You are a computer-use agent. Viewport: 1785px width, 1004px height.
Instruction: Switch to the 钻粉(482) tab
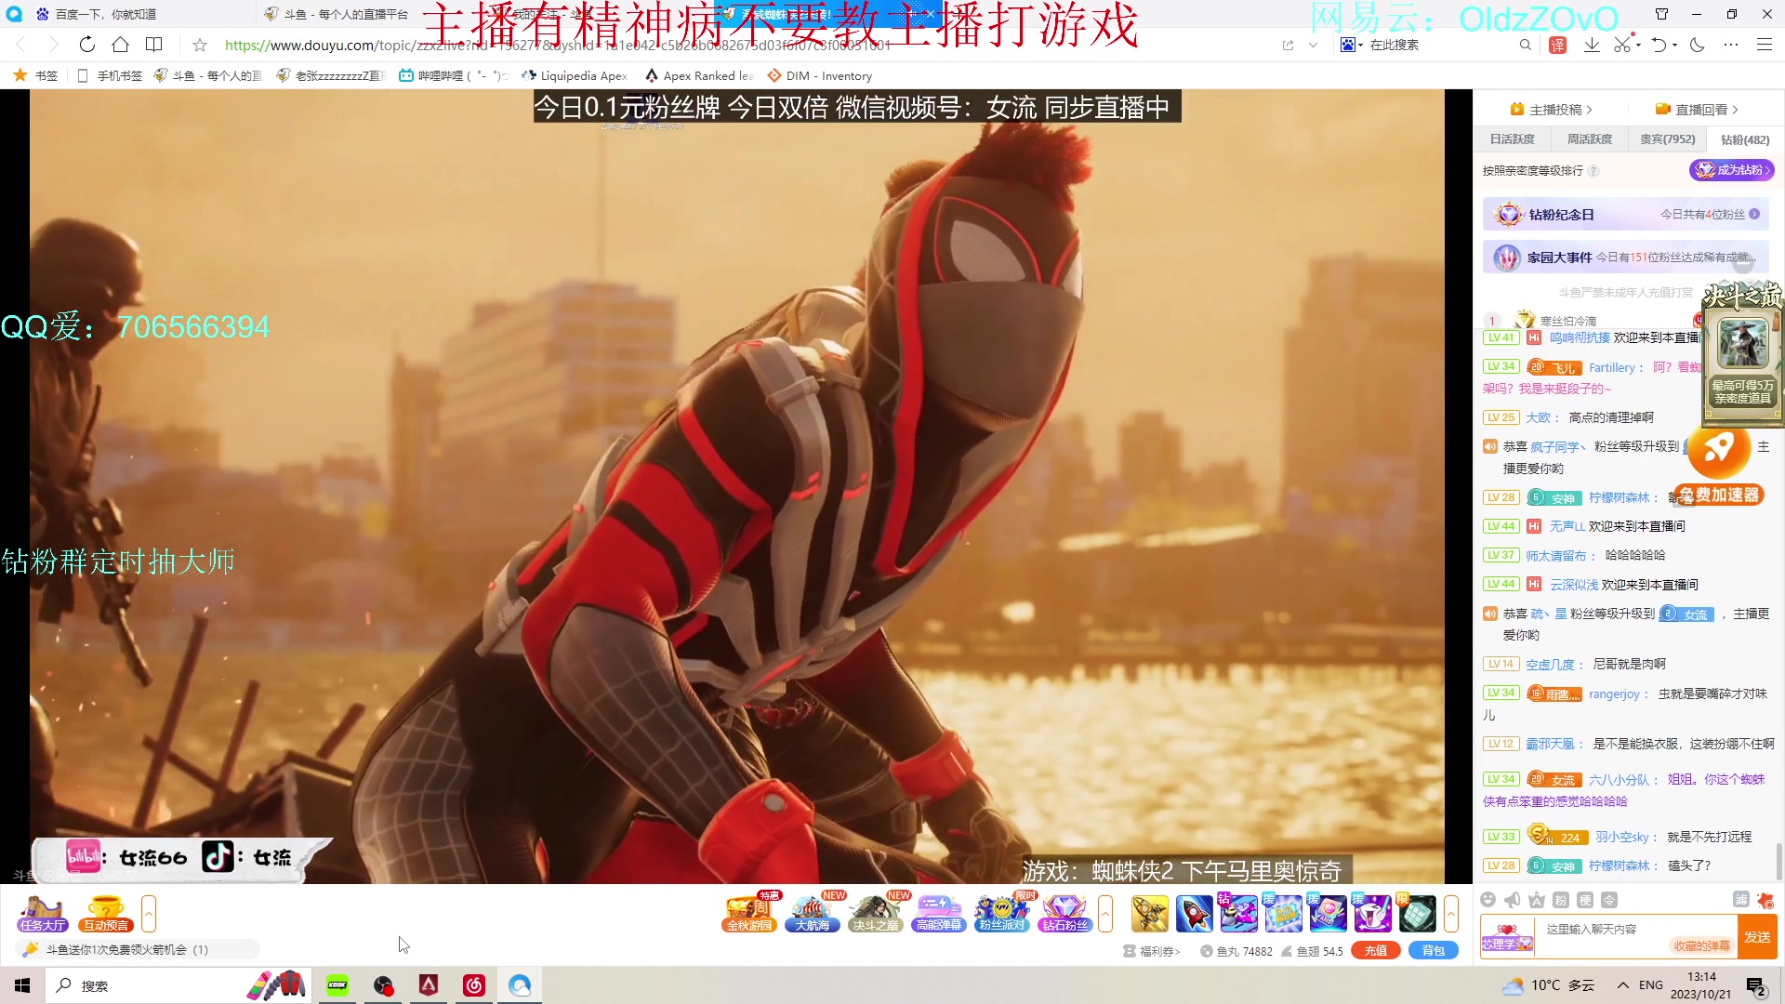click(x=1745, y=139)
